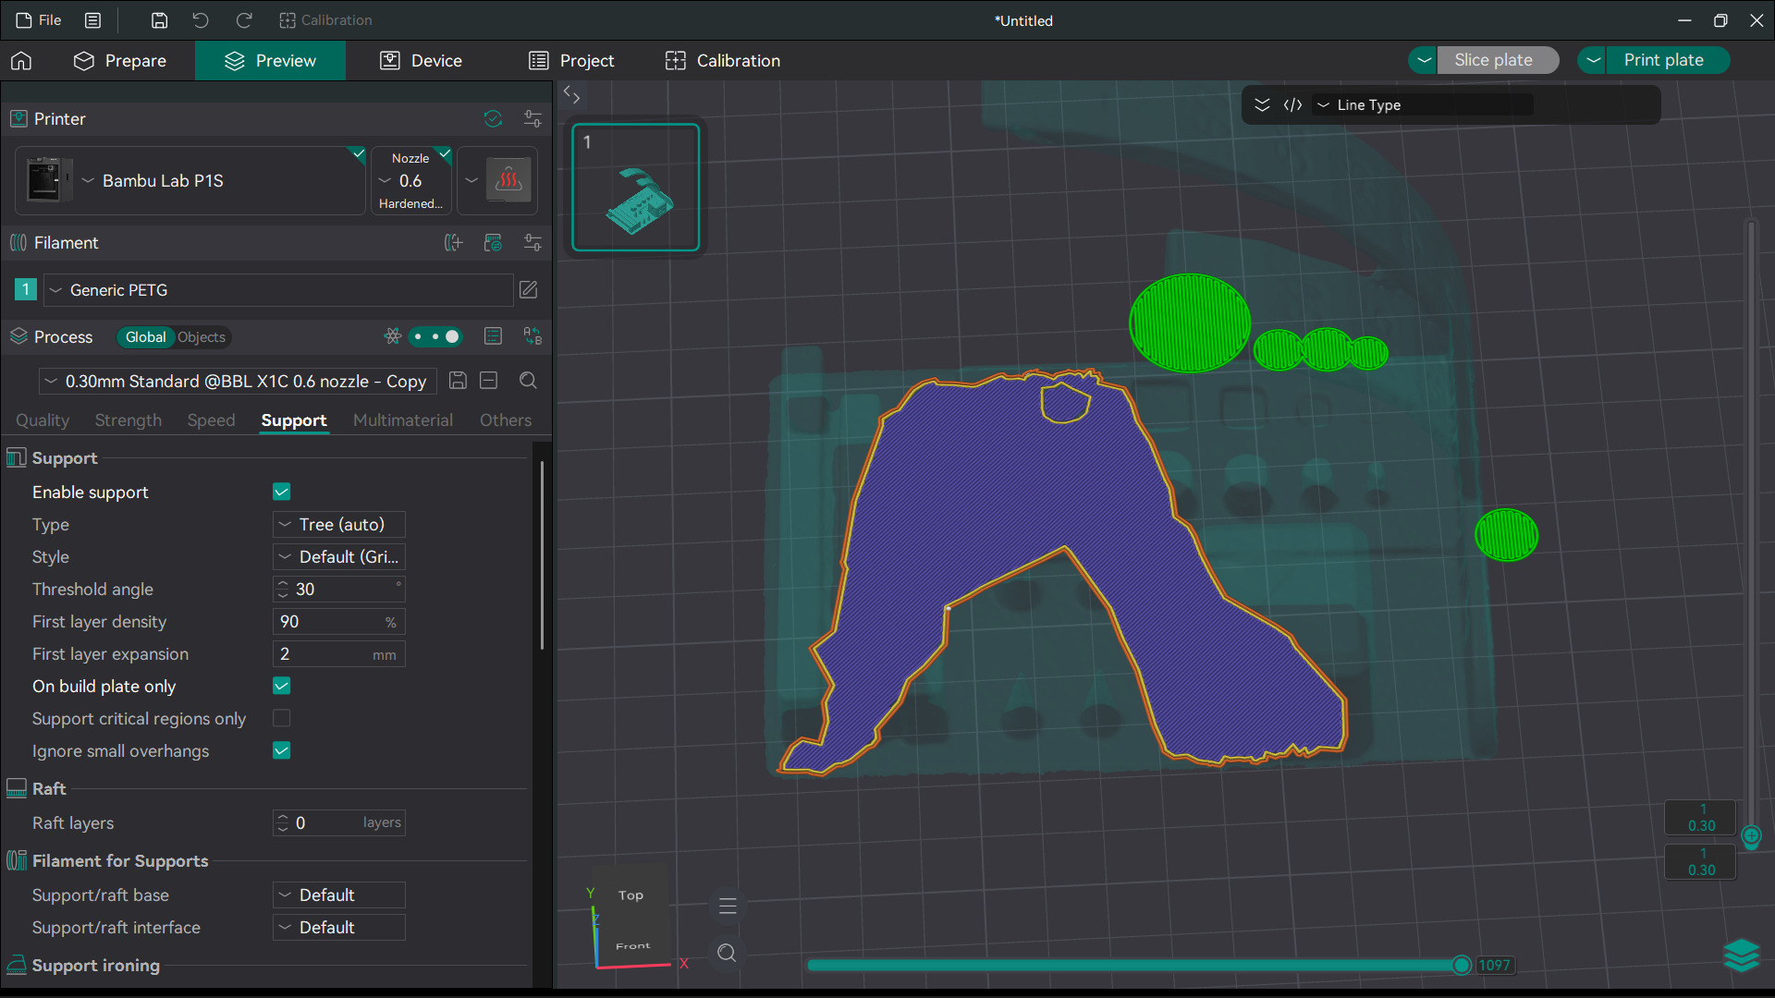This screenshot has width=1775, height=998.
Task: Open the File menu
Action: click(x=40, y=20)
